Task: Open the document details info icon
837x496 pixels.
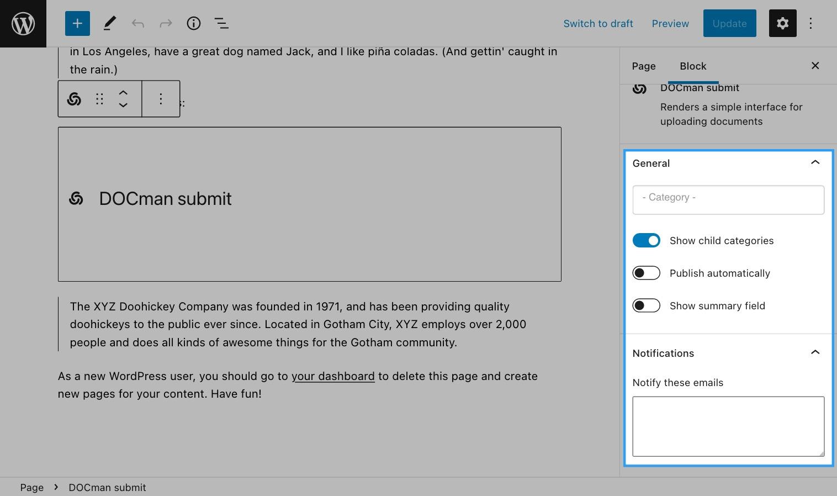Action: click(x=194, y=23)
